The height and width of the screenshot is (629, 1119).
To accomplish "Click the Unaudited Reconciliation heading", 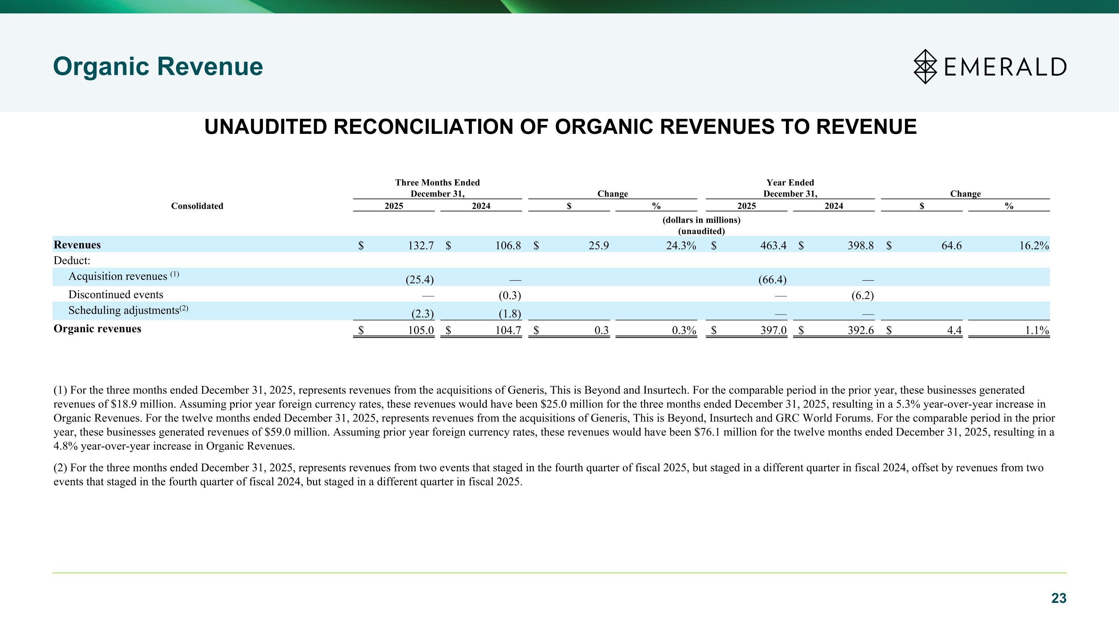I will (560, 127).
